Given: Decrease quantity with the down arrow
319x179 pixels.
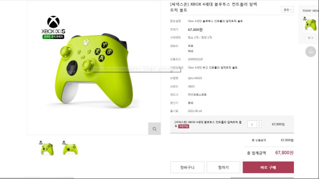Looking at the screenshot, I should [259, 126].
